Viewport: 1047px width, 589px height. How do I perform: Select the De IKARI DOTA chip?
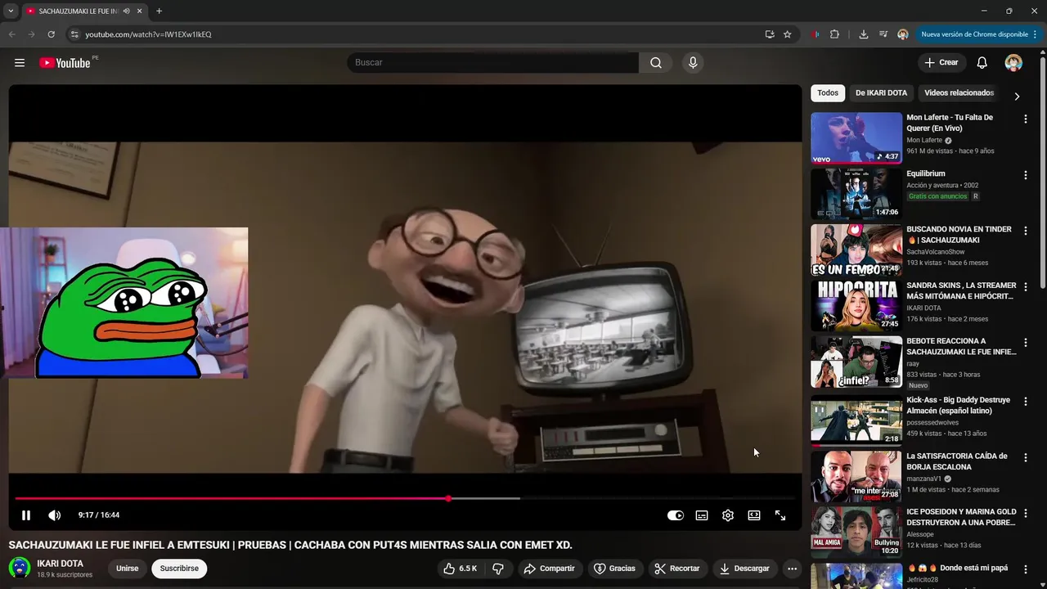click(881, 93)
